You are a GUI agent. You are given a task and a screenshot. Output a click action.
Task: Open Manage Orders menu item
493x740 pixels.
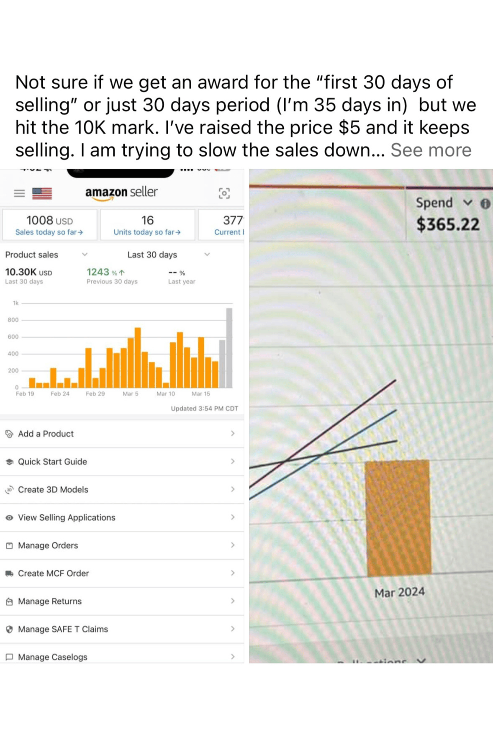point(48,545)
